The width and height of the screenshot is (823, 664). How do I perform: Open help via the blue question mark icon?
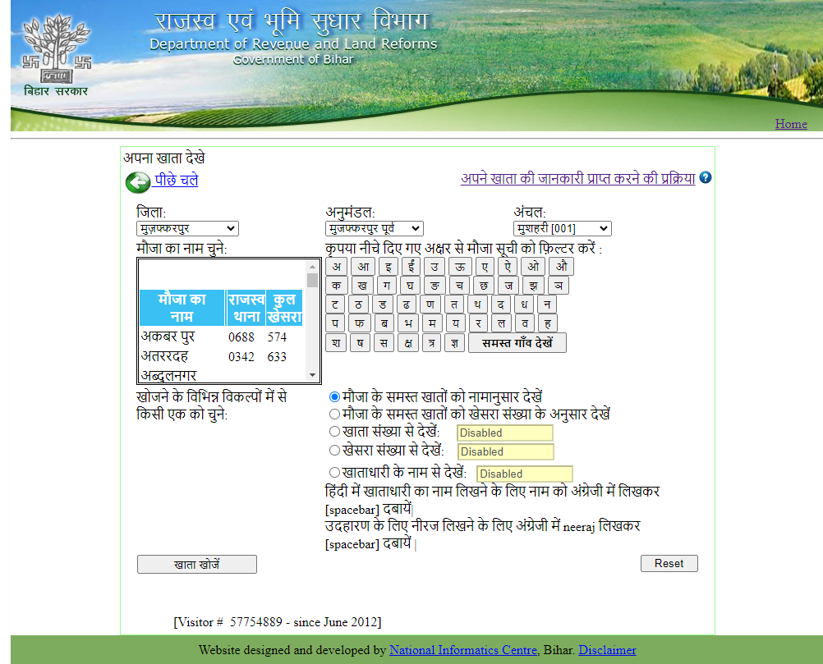(705, 177)
